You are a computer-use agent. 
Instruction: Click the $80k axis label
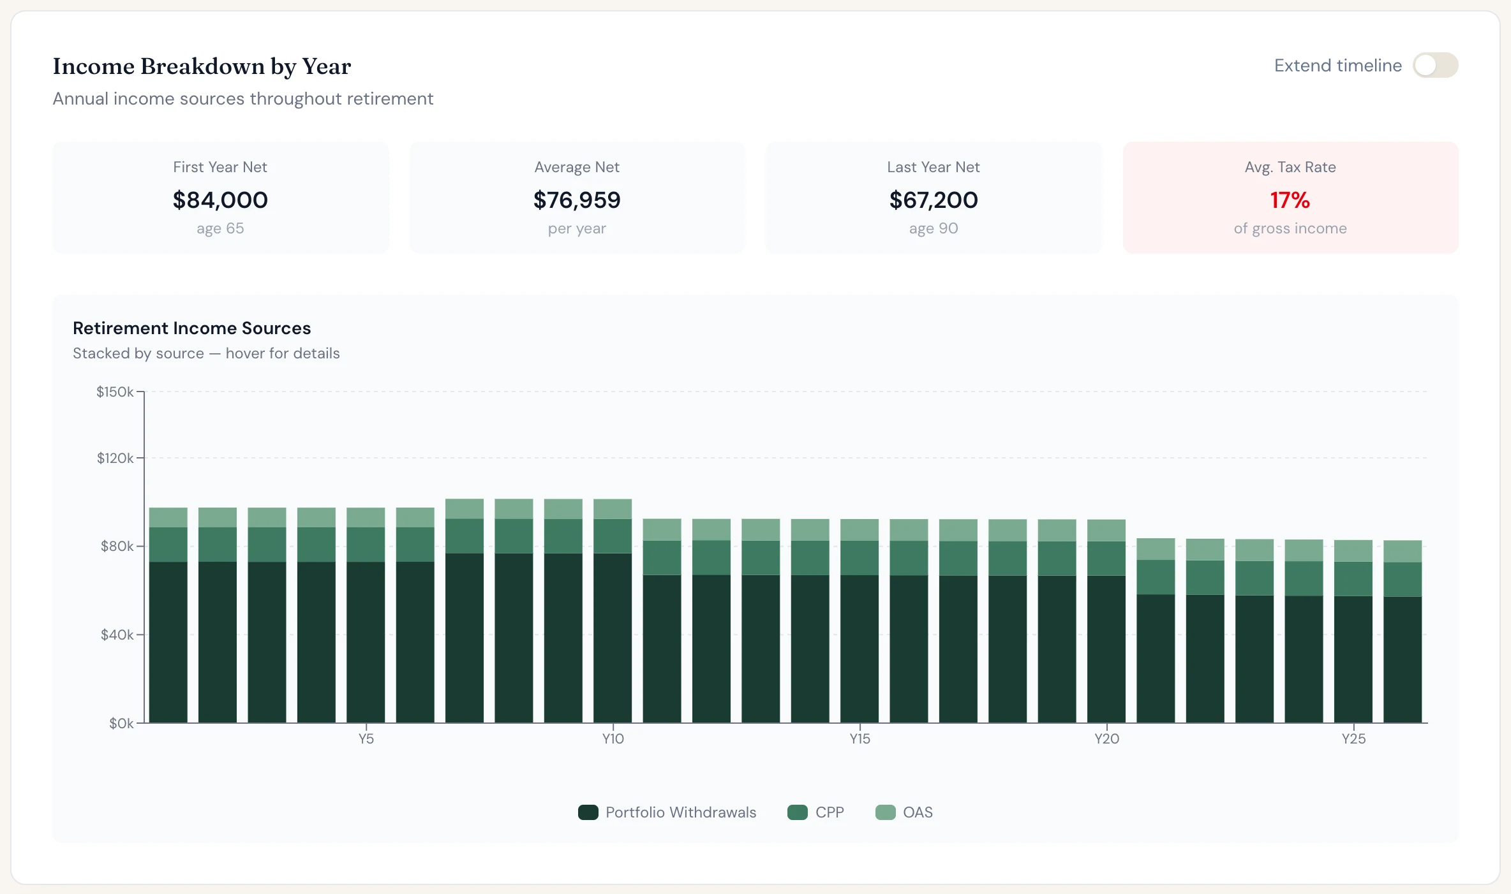pos(117,546)
